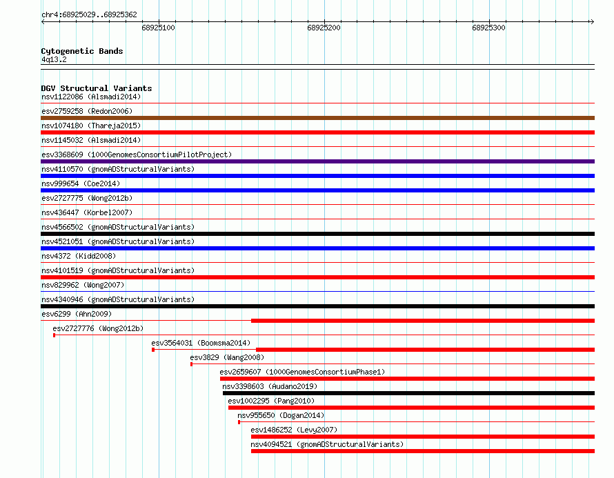Click the nsv1122086 (Alsmadi2014) variant label
The height and width of the screenshot is (478, 614).
point(91,97)
